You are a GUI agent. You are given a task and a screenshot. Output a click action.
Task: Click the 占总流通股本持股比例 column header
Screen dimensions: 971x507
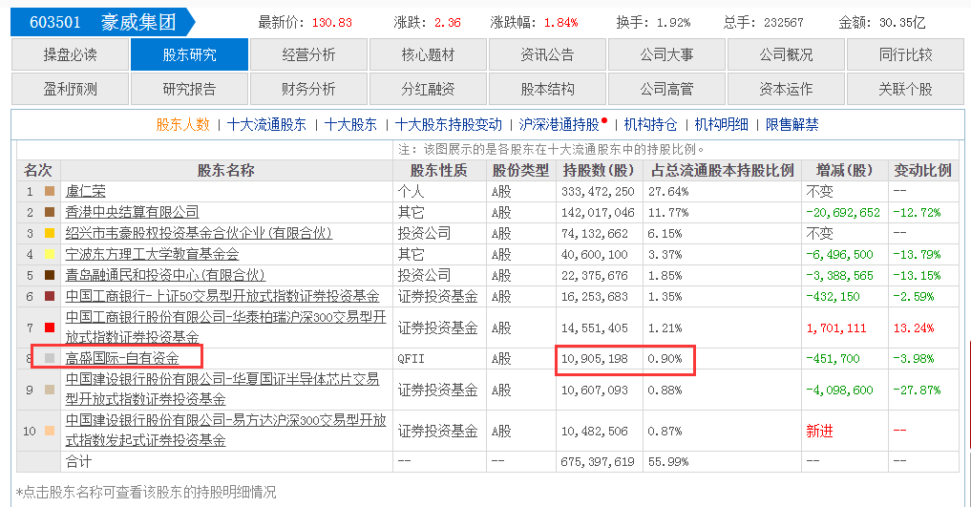pos(722,171)
